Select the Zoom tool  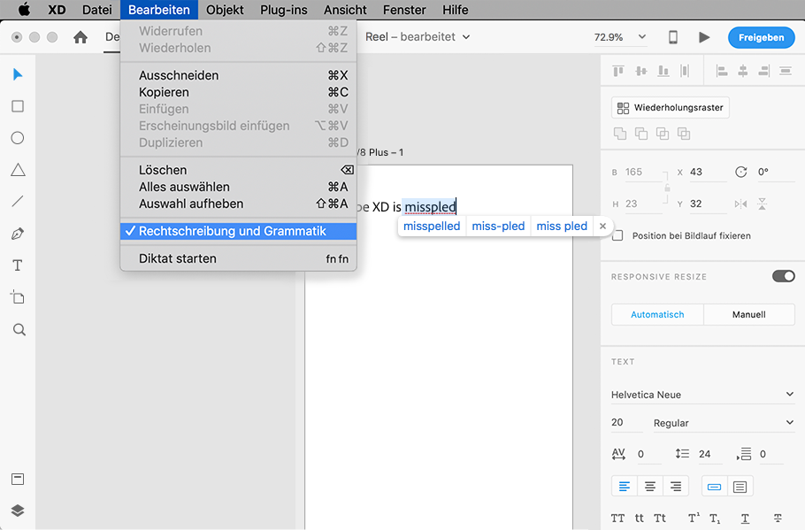(17, 329)
